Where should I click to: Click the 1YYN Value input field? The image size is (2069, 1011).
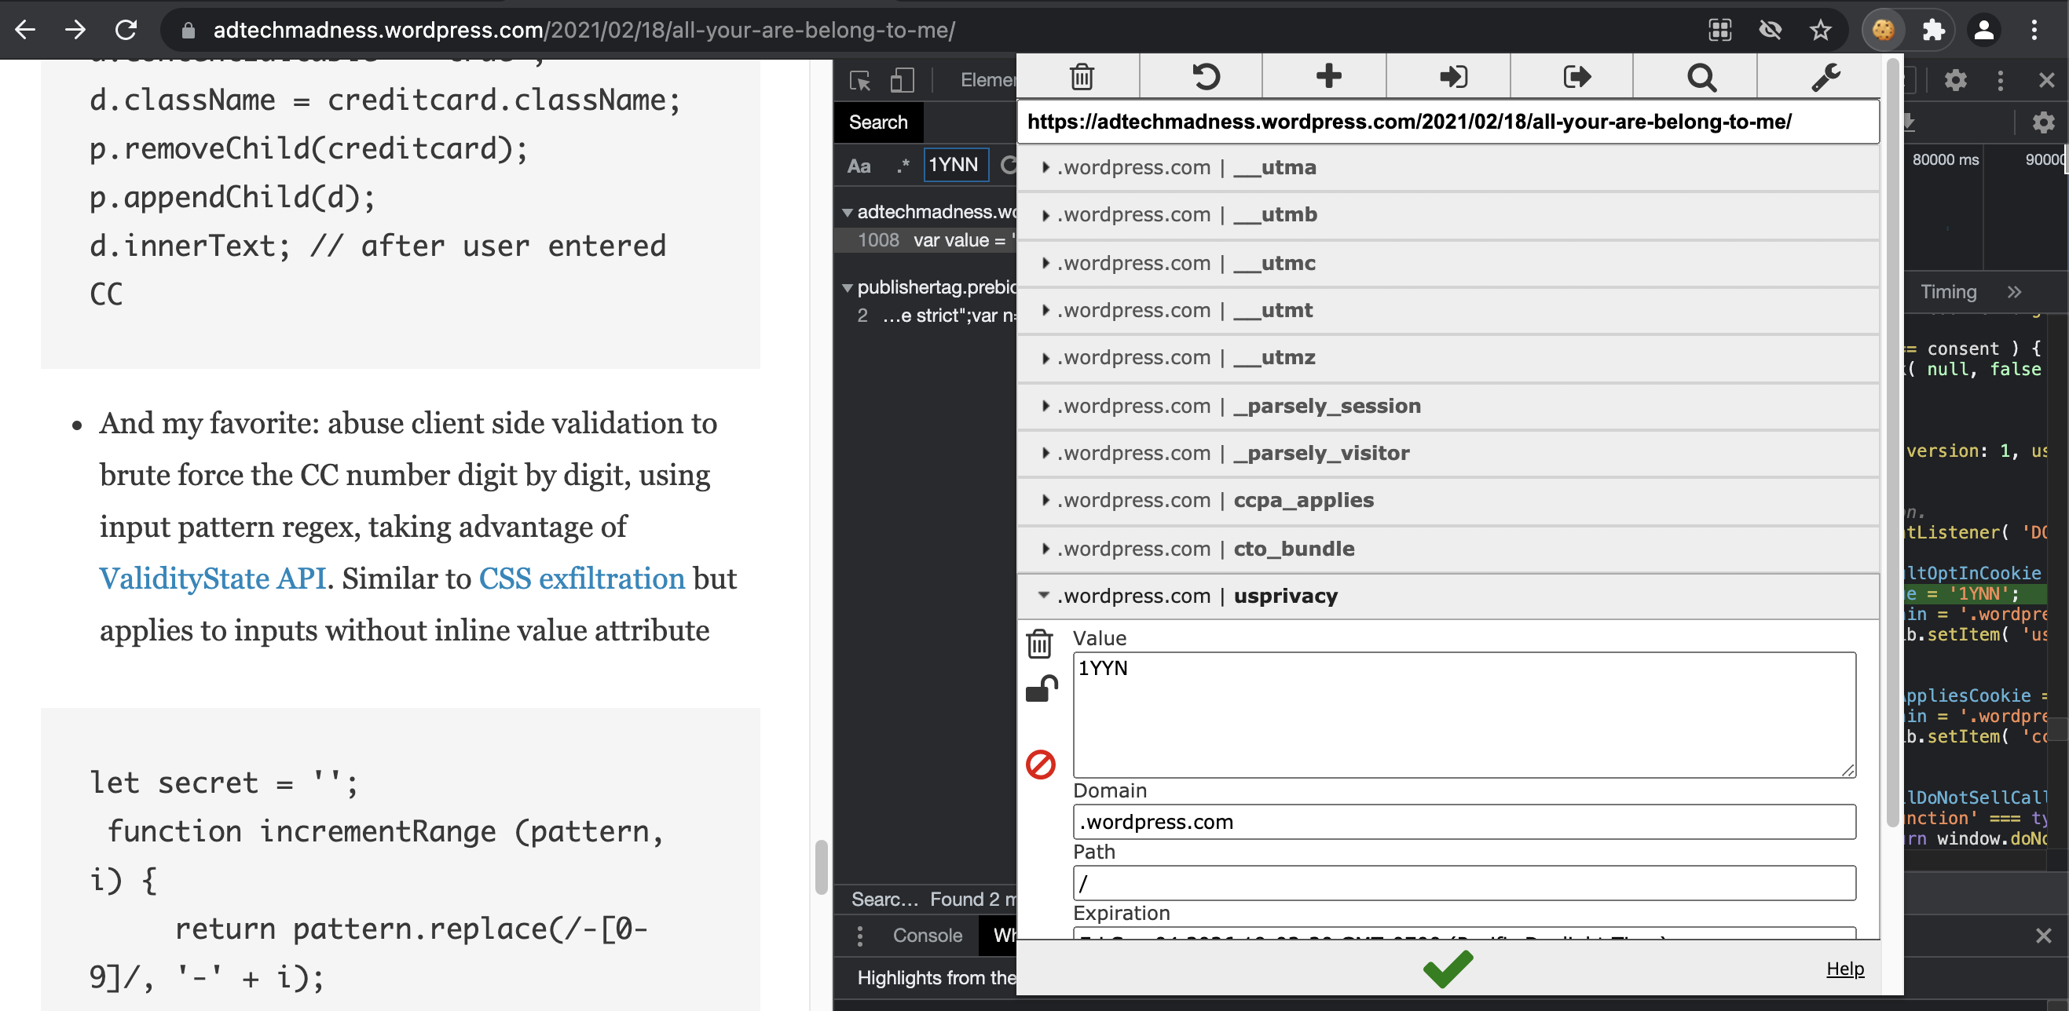coord(1463,714)
